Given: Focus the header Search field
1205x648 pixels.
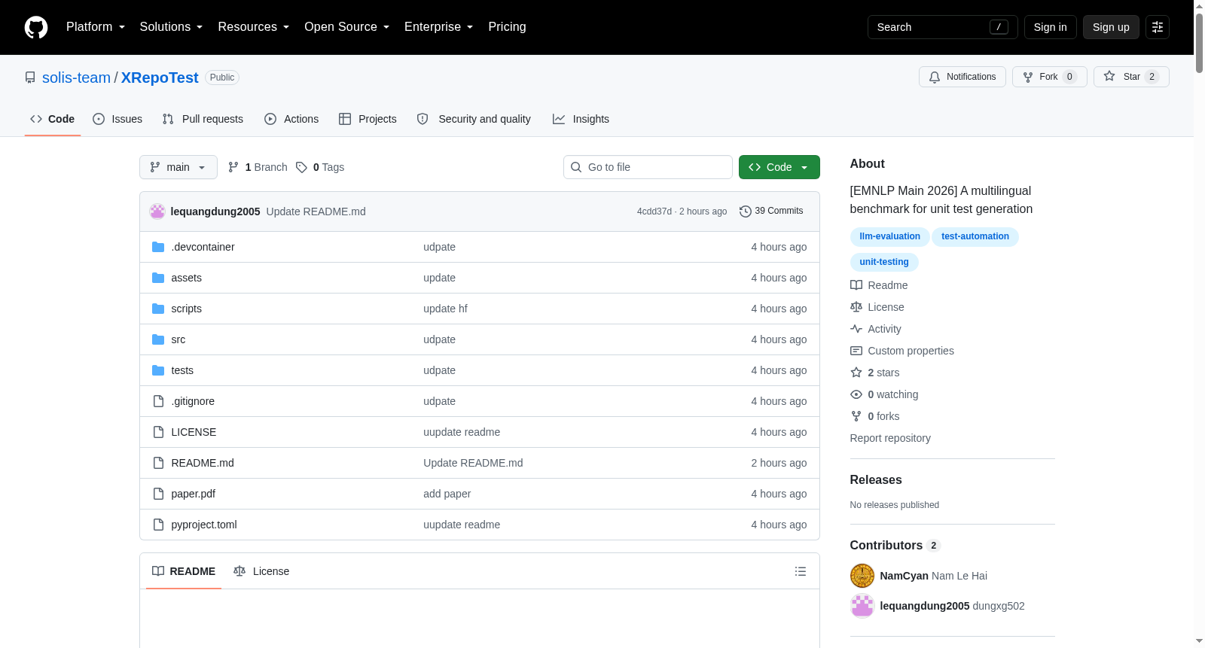Looking at the screenshot, I should (943, 27).
